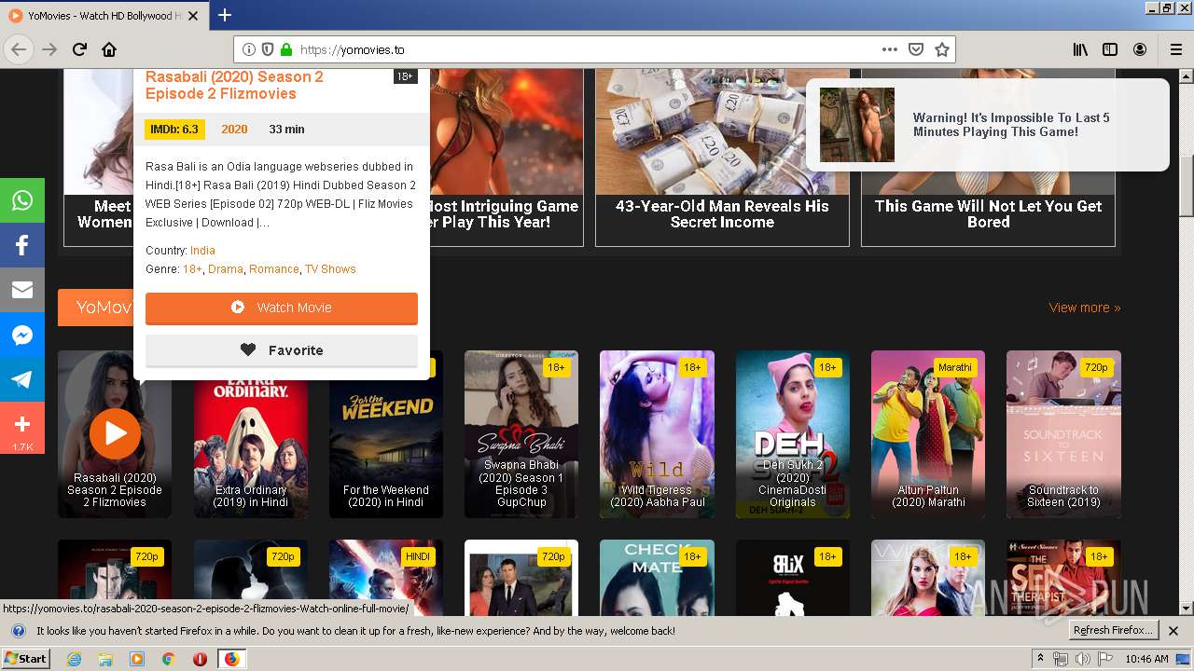
Task: Open the 18+ genre link
Action: point(192,269)
